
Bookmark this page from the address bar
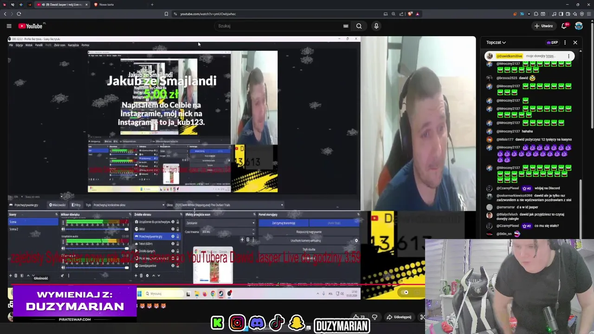[x=166, y=14]
